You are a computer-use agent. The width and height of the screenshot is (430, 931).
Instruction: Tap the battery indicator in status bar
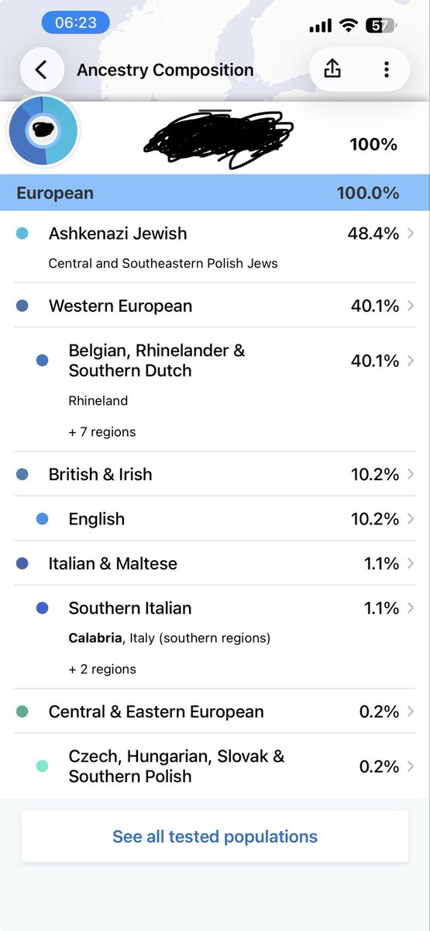pos(380,26)
